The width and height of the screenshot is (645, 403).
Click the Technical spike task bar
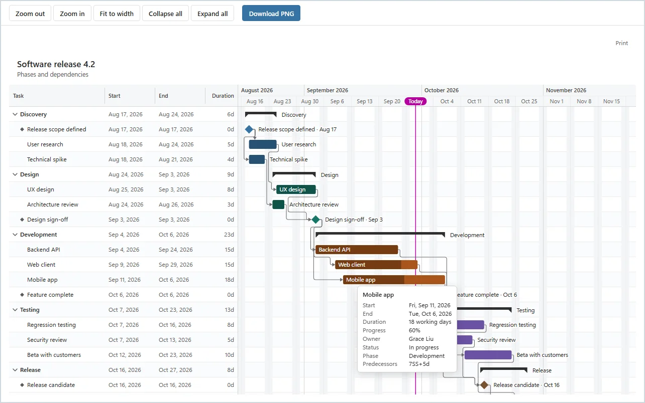(257, 159)
